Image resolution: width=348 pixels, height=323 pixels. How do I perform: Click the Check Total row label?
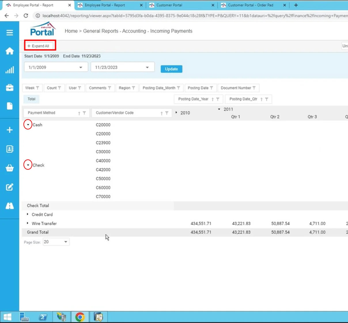point(38,206)
